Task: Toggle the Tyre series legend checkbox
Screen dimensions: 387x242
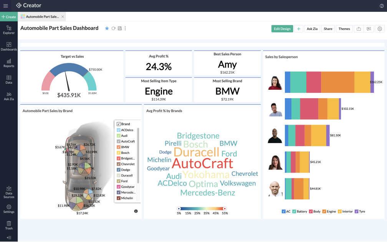Action: coord(356,211)
